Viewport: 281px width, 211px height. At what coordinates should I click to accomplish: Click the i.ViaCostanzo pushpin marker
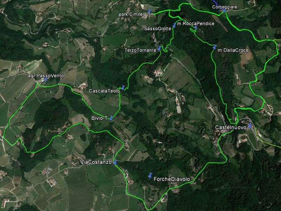115,162
